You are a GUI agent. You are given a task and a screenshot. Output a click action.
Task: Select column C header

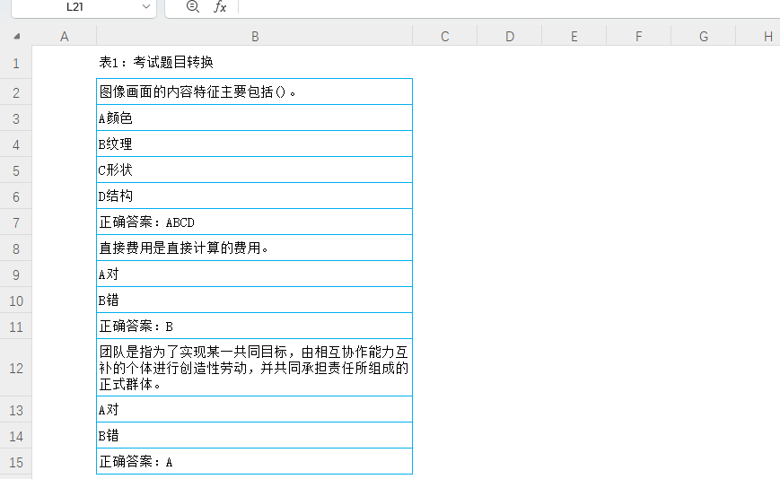(x=444, y=37)
